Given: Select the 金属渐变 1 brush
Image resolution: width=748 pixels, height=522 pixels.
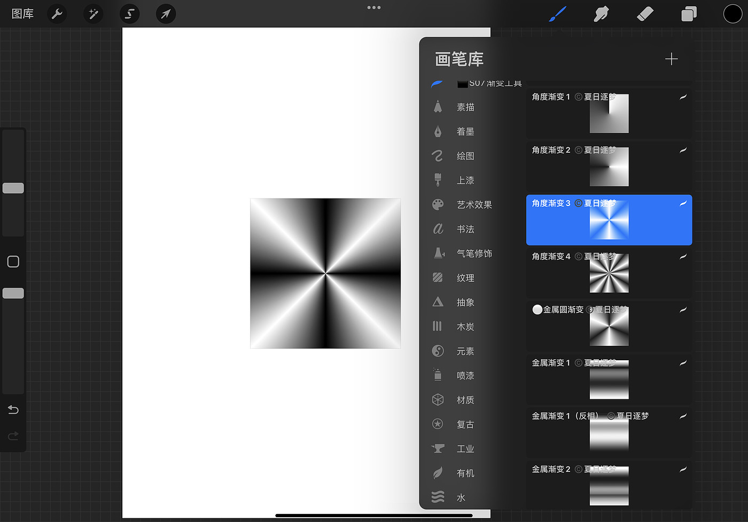Looking at the screenshot, I should click(609, 379).
